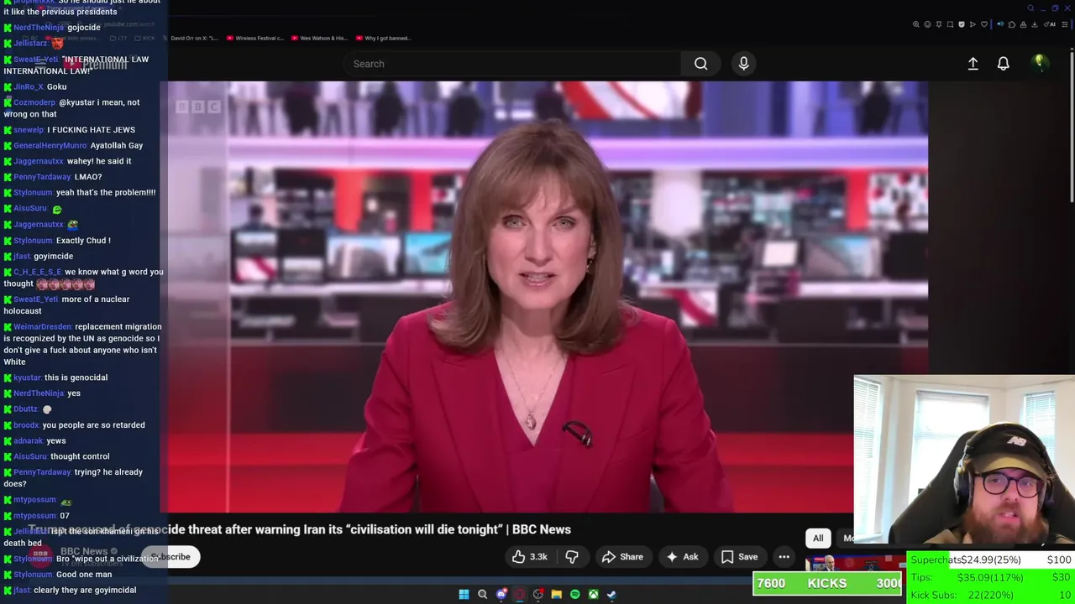The height and width of the screenshot is (604, 1075).
Task: Open the YouTube notifications bell
Action: 1003,64
